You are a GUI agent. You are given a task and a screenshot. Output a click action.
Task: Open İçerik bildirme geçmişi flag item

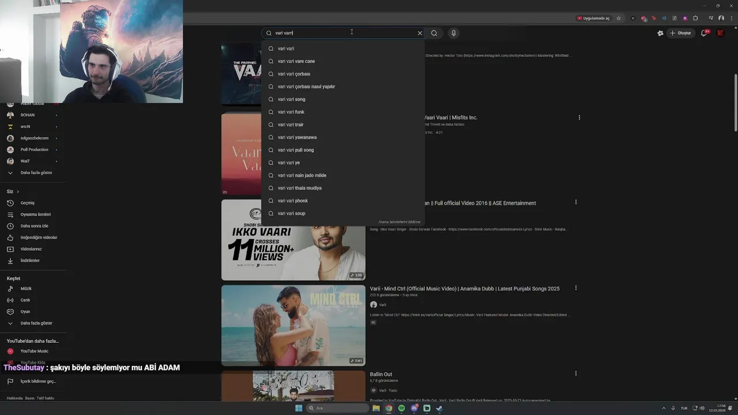pyautogui.click(x=33, y=381)
